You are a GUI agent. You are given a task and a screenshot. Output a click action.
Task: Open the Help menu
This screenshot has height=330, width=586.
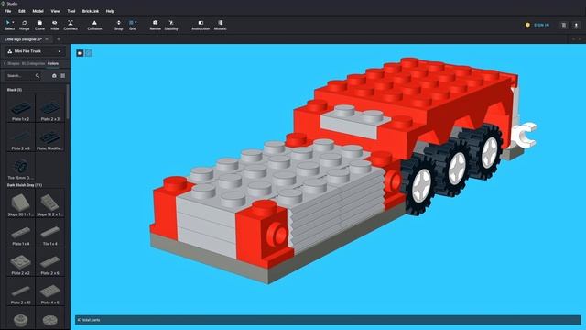tap(110, 11)
